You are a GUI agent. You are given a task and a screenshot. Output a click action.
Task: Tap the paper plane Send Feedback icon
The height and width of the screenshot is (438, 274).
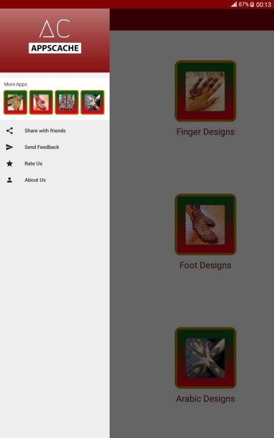tap(10, 147)
